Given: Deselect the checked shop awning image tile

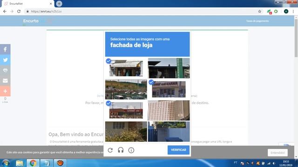Looking at the screenshot, I should coord(126,68).
